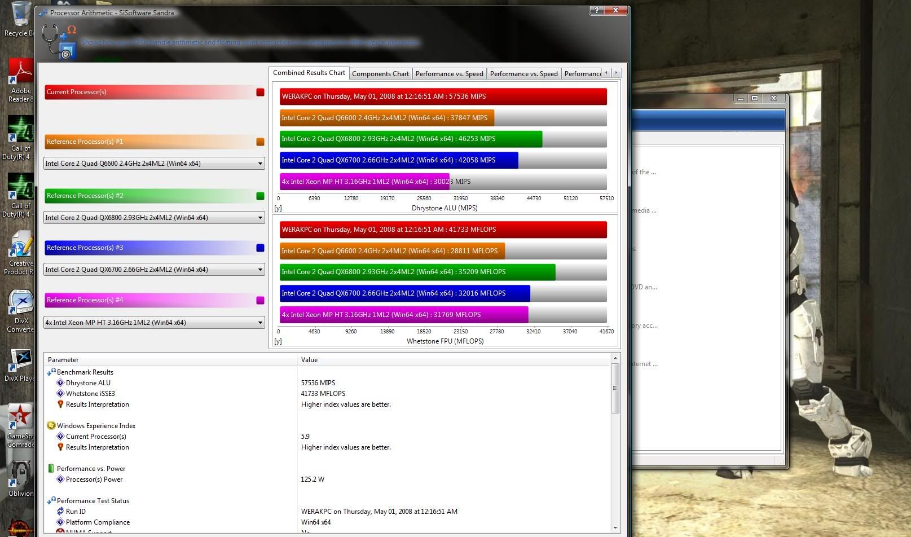The width and height of the screenshot is (911, 537).
Task: Launch DivX Player desktop shortcut
Action: click(20, 364)
